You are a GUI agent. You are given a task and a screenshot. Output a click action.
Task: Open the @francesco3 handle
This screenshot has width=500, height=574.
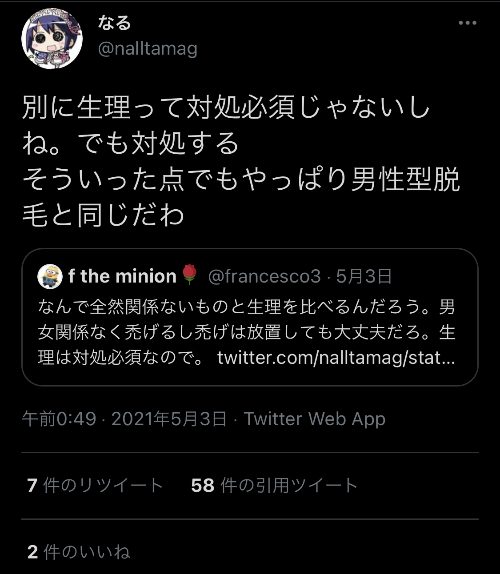coord(264,276)
